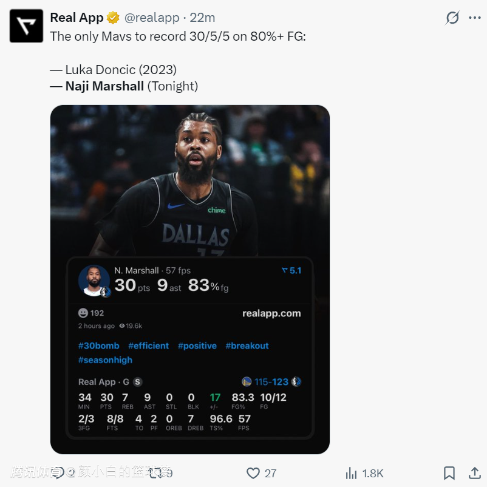This screenshot has width=487, height=487.
Task: View post analytics bar-chart icon
Action: [351, 473]
